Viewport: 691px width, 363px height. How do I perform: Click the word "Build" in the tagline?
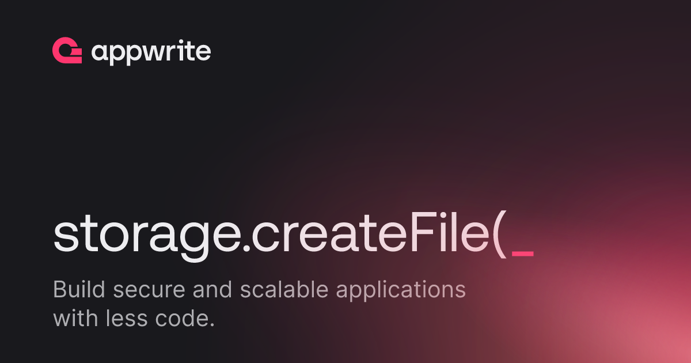click(x=79, y=289)
